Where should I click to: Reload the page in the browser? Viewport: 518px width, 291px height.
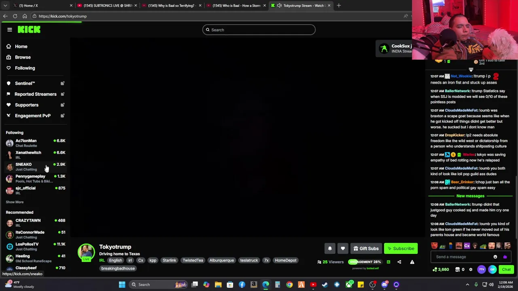[15, 16]
